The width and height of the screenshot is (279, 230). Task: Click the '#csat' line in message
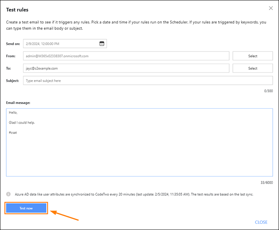pos(13,133)
